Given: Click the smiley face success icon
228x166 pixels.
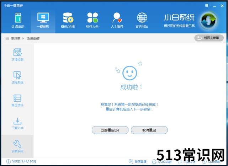Looking at the screenshot, I should point(129,73).
